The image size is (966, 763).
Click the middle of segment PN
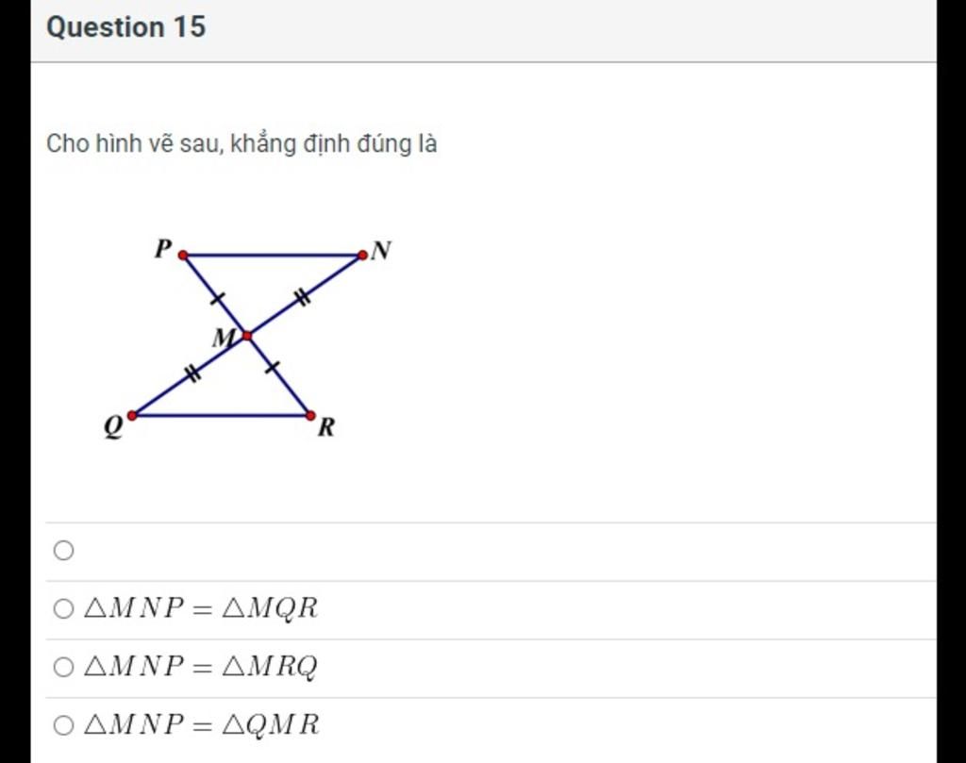click(x=273, y=255)
